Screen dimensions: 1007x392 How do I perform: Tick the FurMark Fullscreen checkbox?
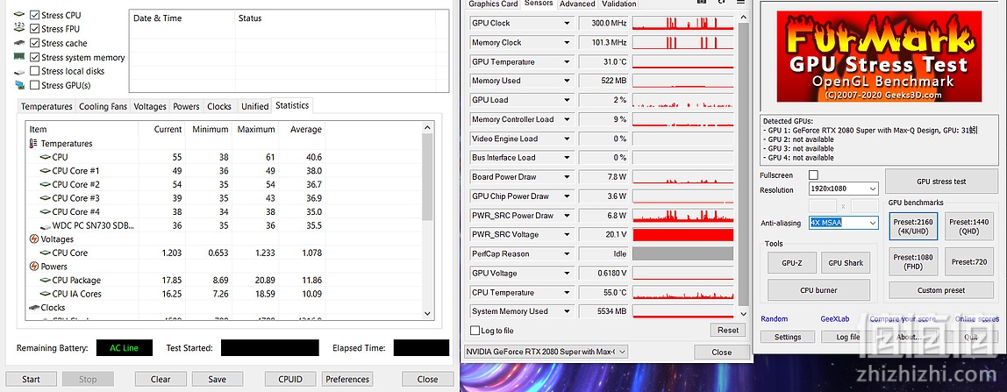tap(814, 175)
